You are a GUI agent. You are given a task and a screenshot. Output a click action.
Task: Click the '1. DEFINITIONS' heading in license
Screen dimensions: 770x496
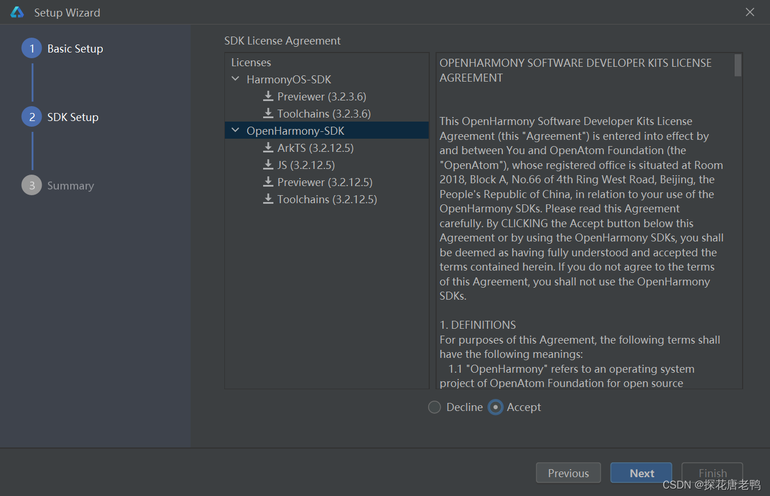coord(478,325)
